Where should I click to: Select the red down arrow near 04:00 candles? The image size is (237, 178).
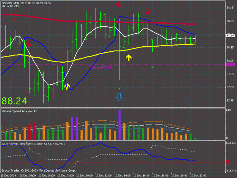click(29, 43)
